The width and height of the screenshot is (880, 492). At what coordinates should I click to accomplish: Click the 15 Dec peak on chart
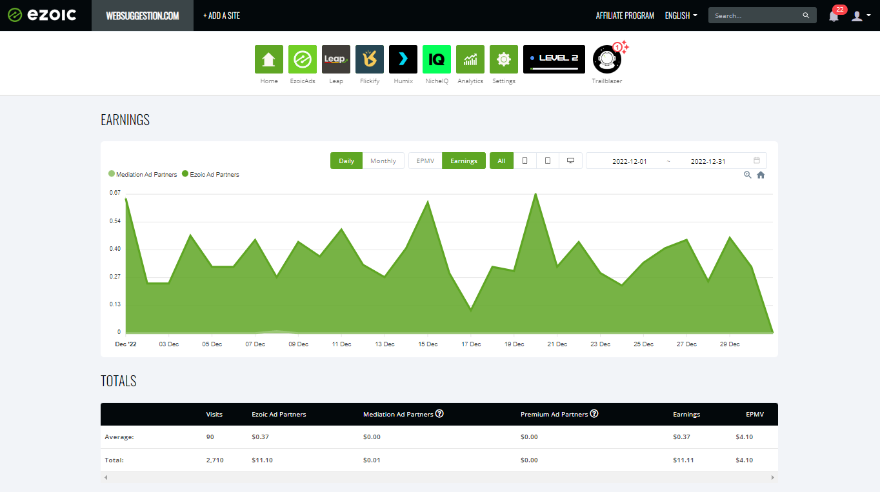pyautogui.click(x=428, y=202)
